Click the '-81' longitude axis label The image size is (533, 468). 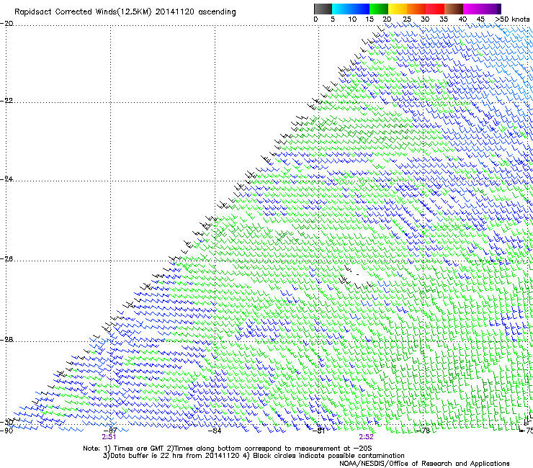[x=318, y=431]
